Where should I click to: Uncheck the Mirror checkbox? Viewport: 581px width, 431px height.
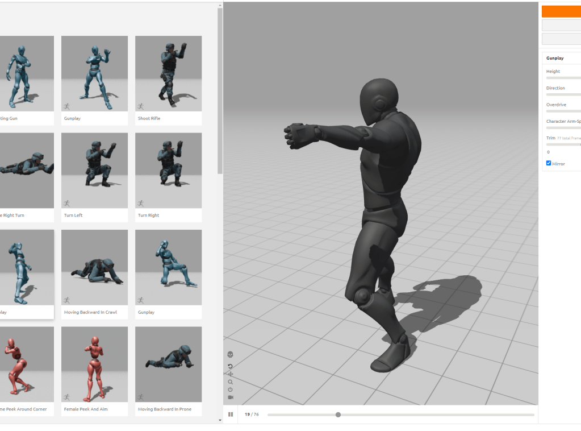point(549,163)
